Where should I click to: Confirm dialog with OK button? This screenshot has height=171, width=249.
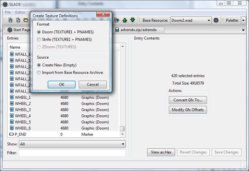coord(62,85)
